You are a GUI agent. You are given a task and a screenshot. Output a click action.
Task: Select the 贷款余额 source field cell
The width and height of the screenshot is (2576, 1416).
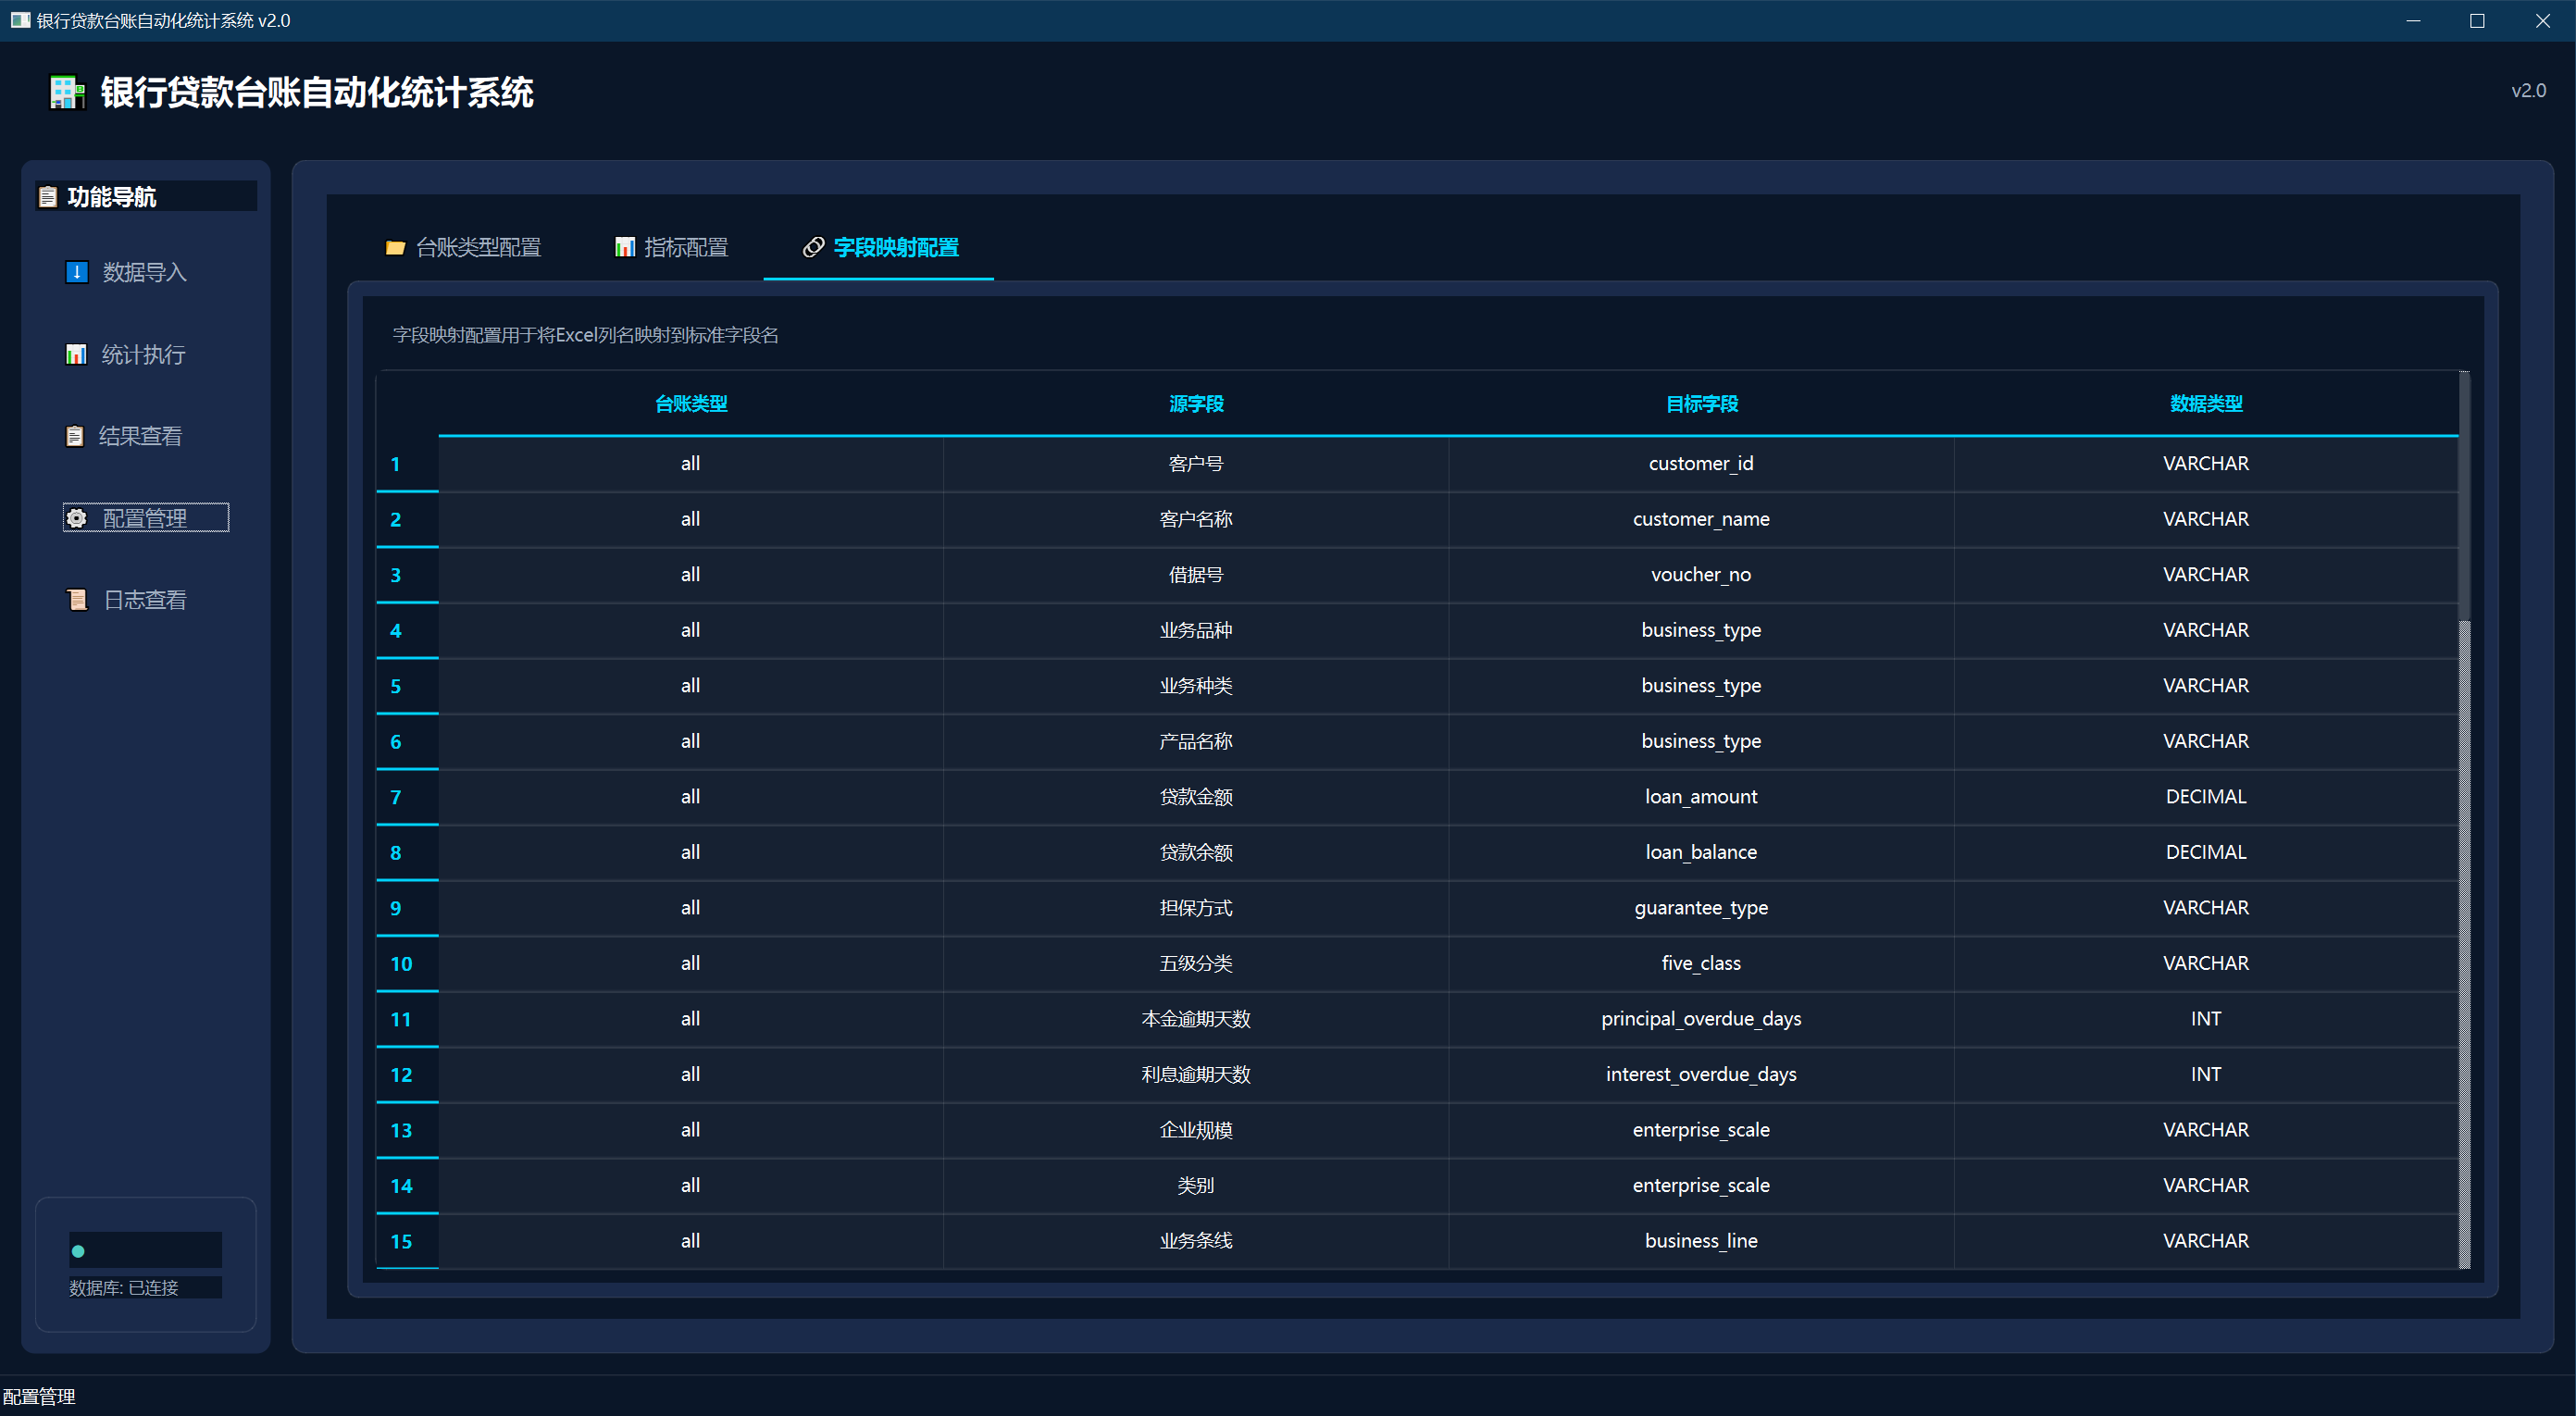click(1195, 852)
